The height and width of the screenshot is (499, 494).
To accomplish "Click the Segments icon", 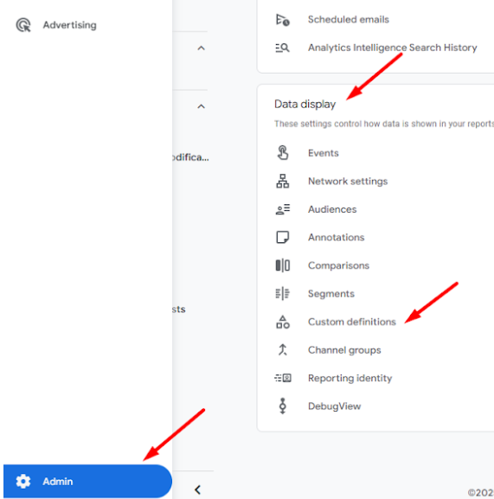I will (283, 293).
